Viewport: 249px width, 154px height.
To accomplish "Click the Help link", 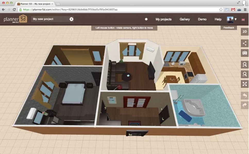I will 218,19.
